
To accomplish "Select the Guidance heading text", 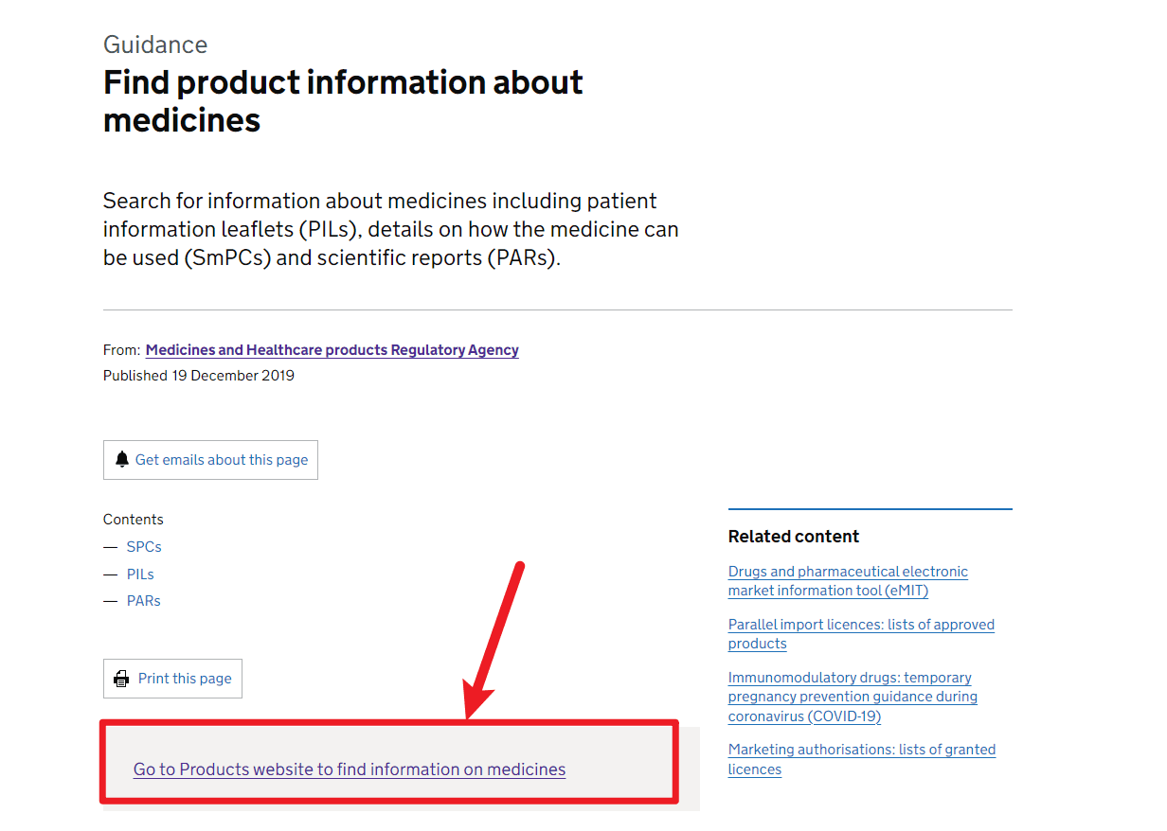I will (154, 44).
